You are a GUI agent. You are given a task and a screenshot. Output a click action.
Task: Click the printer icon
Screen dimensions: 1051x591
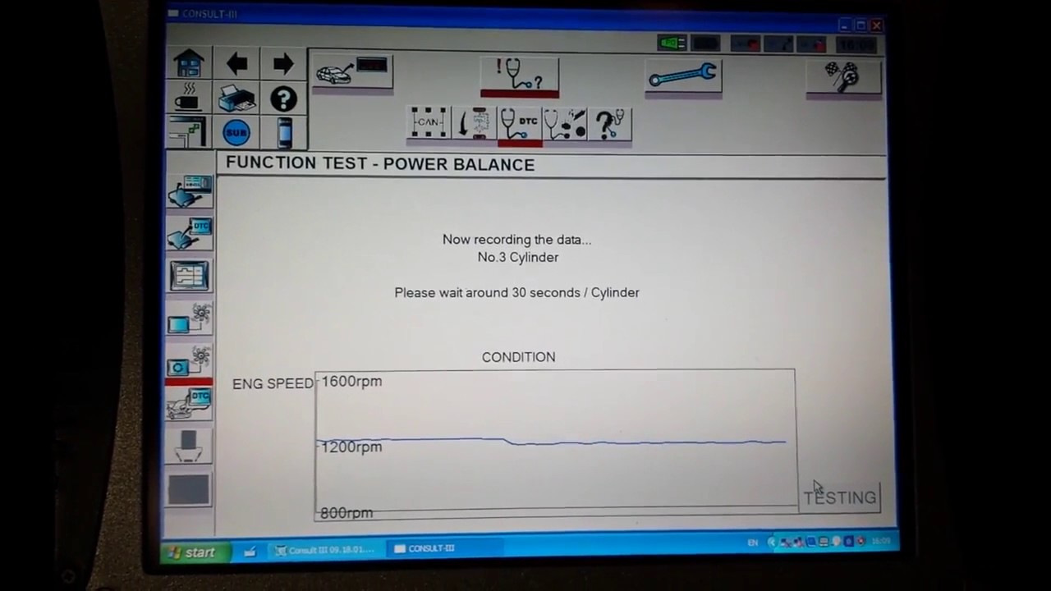(236, 99)
